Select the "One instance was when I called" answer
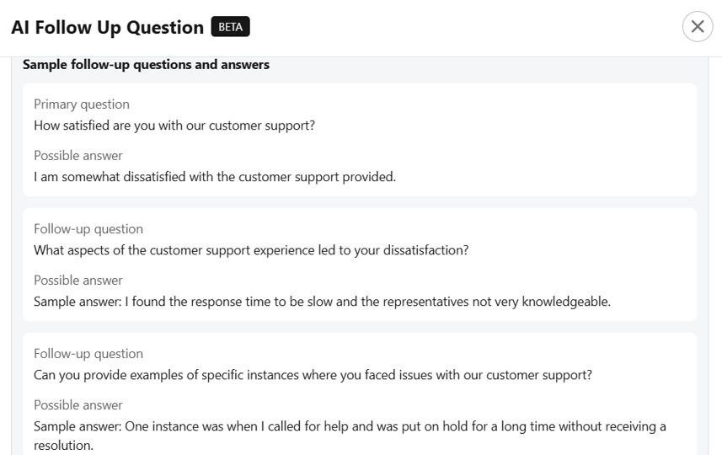 [x=350, y=436]
